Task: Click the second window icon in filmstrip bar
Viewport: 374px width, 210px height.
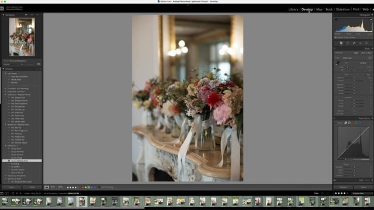Action: pos(6,193)
